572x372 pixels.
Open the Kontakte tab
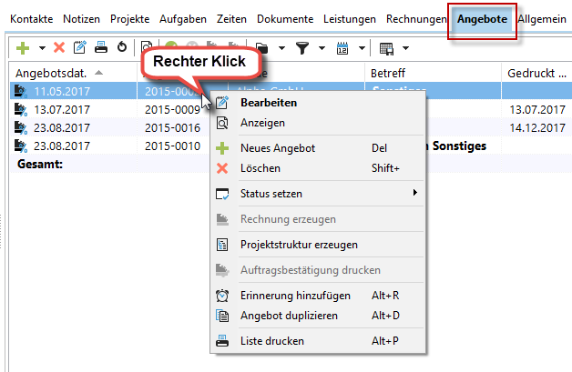[x=32, y=18]
